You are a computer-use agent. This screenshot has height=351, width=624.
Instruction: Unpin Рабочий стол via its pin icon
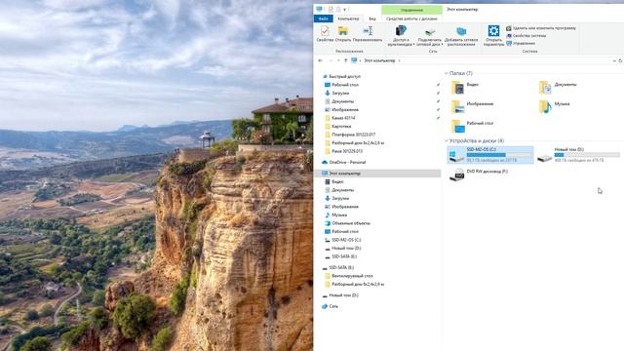click(x=438, y=85)
